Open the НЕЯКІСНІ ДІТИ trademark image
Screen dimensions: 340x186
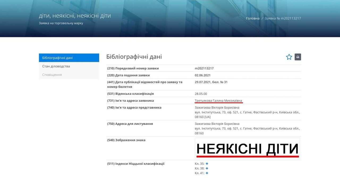tap(247, 148)
